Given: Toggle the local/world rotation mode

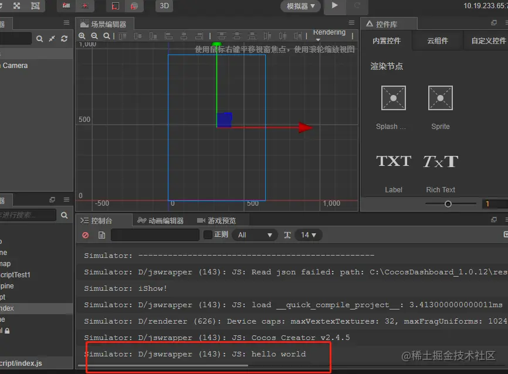Looking at the screenshot, I should click(85, 6).
